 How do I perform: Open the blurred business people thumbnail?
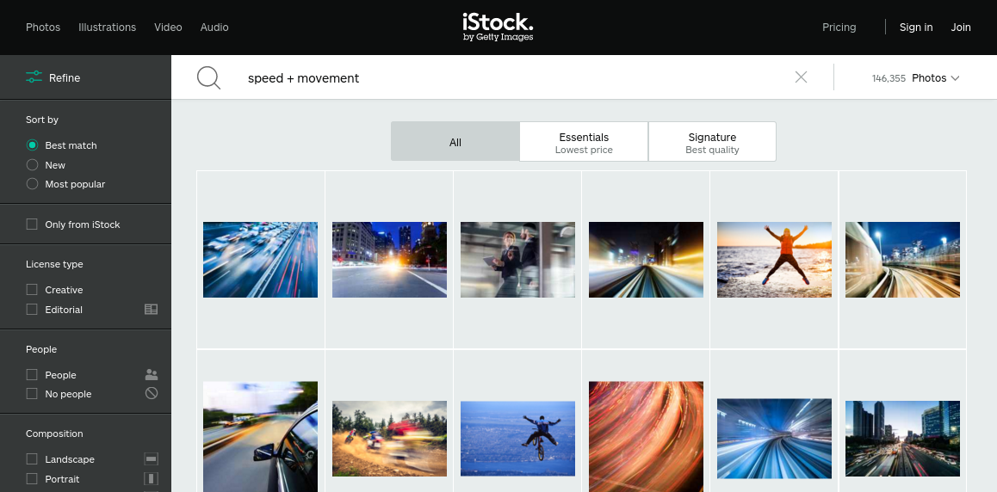point(517,260)
